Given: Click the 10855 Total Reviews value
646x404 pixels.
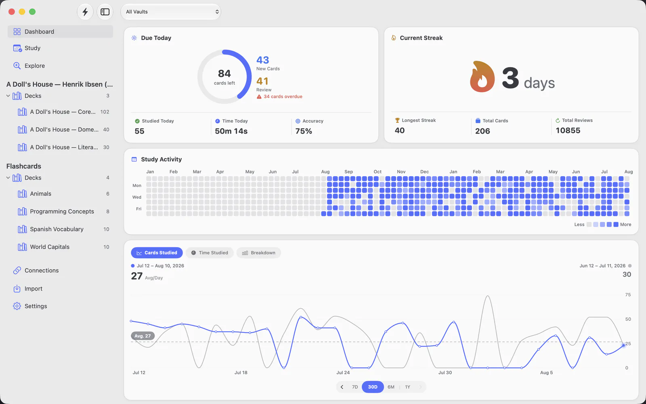Looking at the screenshot, I should tap(568, 130).
